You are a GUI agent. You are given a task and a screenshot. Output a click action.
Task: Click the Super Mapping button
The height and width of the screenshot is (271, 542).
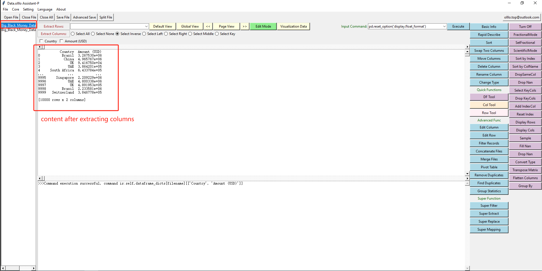489,229
